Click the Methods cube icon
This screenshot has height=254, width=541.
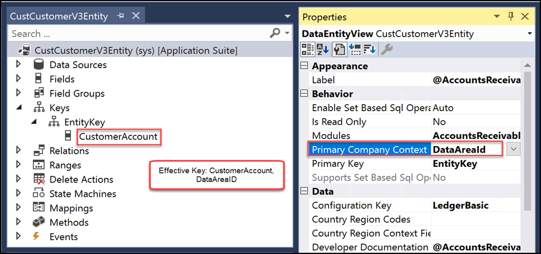[x=39, y=222]
